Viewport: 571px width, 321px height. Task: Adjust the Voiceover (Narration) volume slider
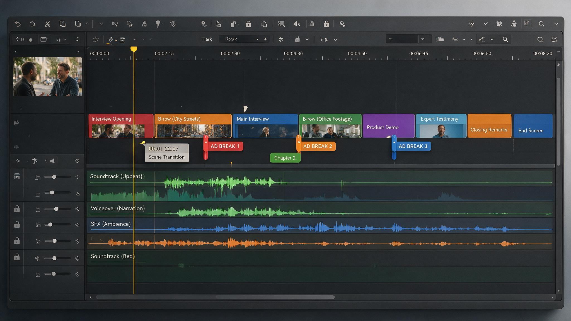(x=58, y=209)
